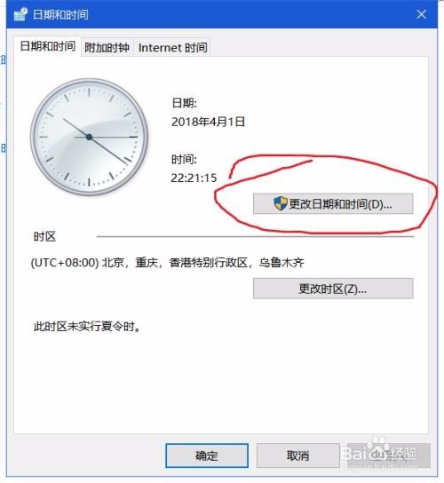Screen dimensions: 444x483
Task: Click the (UTC+08:00) 北京 time zone text
Action: (168, 263)
